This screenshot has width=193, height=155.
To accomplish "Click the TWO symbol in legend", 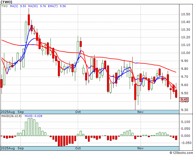I will [5, 6].
